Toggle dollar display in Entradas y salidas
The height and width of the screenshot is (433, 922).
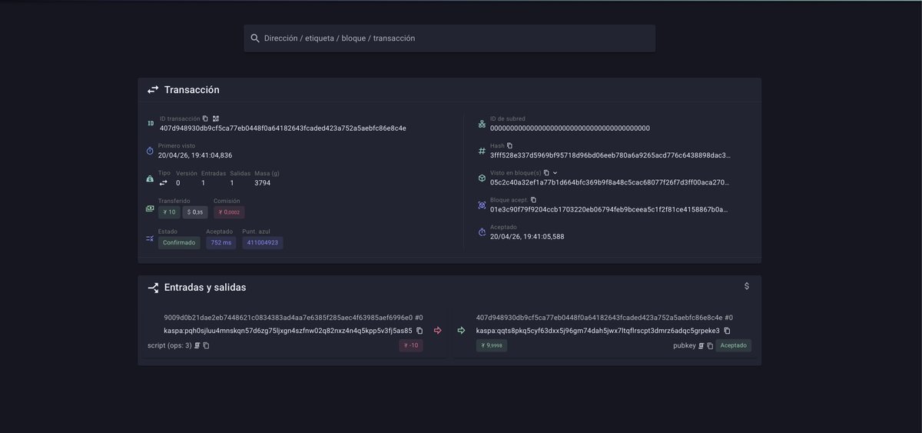(x=747, y=286)
